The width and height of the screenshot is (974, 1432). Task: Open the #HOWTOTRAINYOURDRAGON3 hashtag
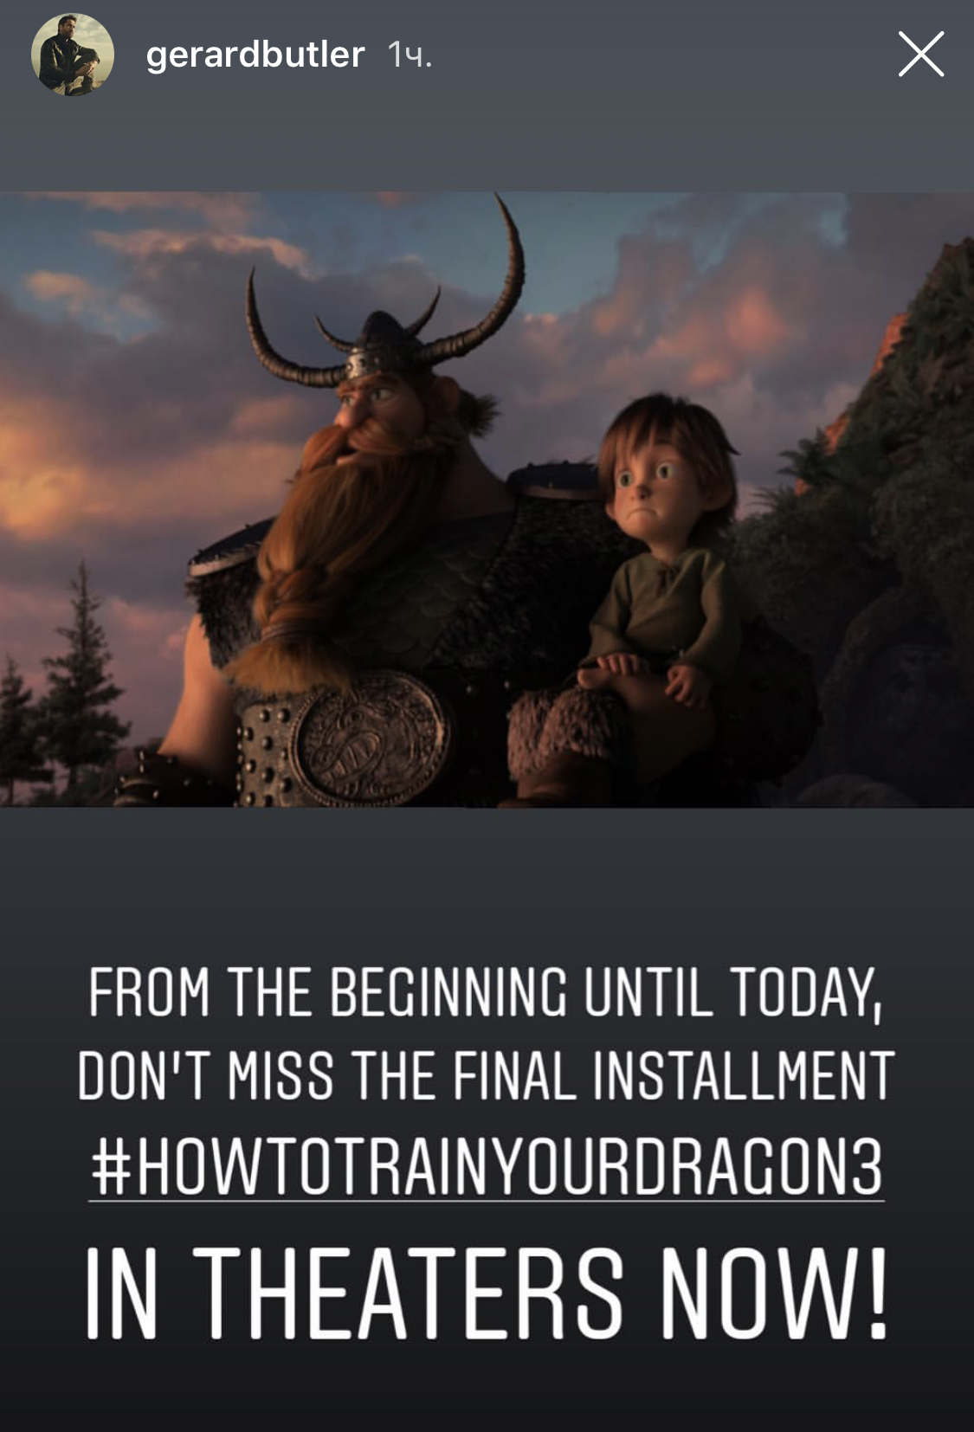tap(487, 1165)
